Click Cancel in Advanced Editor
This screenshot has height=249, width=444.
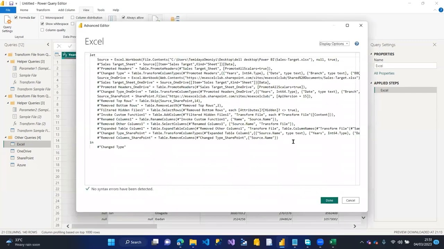point(350,201)
